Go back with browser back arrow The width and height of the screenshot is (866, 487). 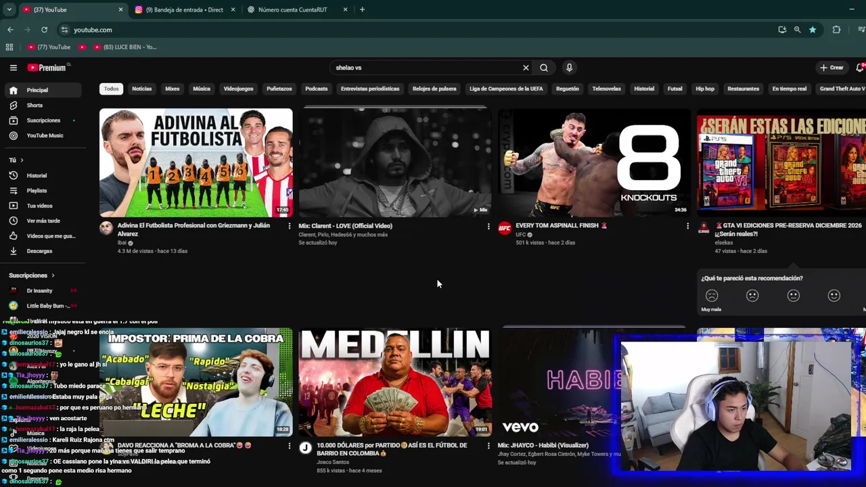click(x=10, y=30)
